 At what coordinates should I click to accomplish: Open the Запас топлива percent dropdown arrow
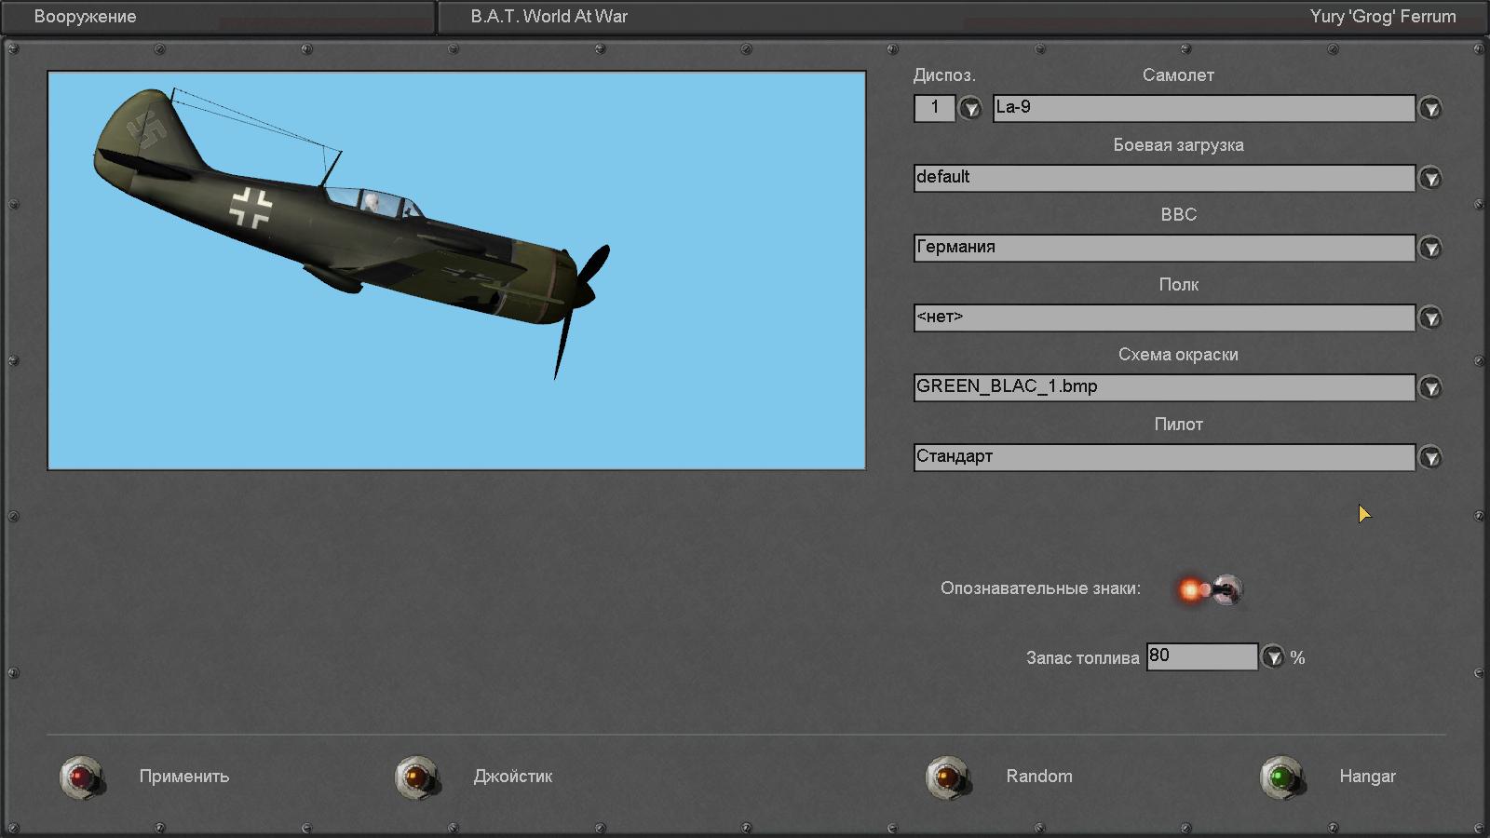1273,657
